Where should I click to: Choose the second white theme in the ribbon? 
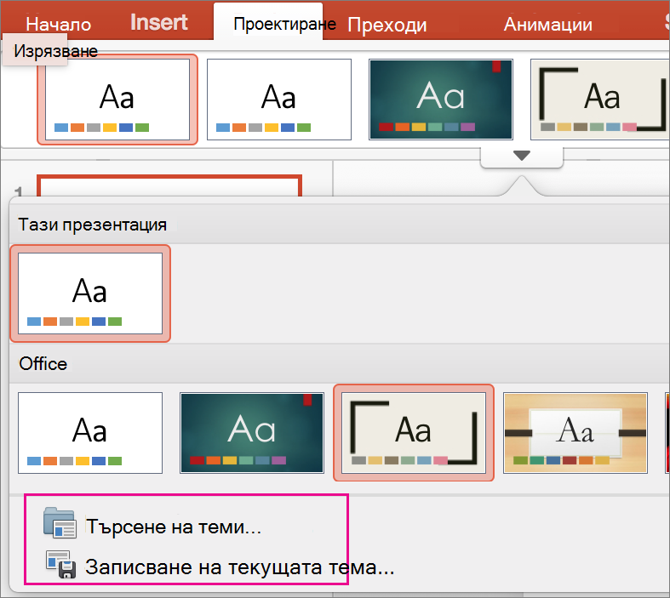tap(279, 100)
